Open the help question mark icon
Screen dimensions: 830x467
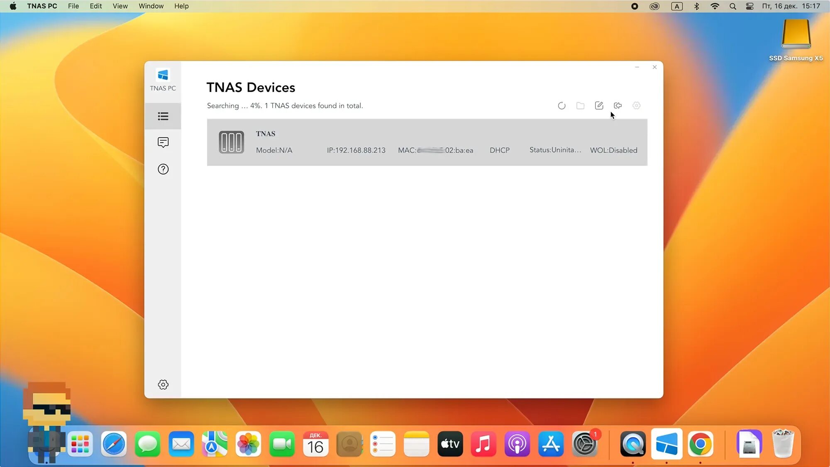pos(163,169)
